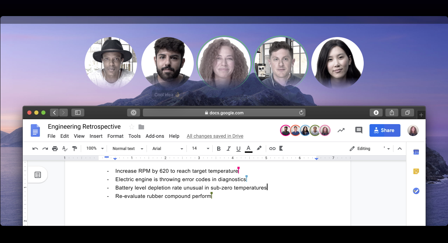Click the right indent marker on the ruler
This screenshot has height=243, width=448.
[x=317, y=159]
